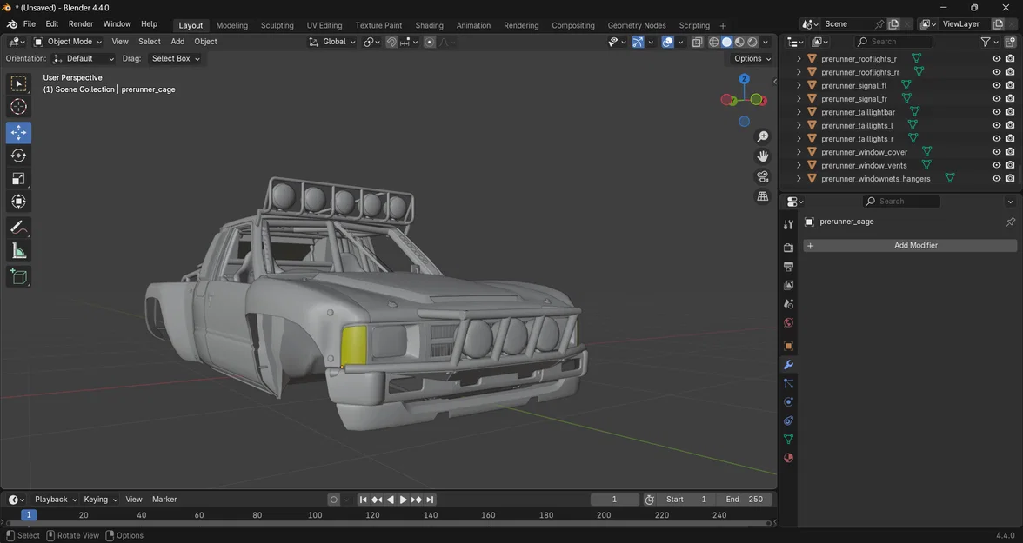Hide prerunner_signal_fl in viewport

(996, 86)
